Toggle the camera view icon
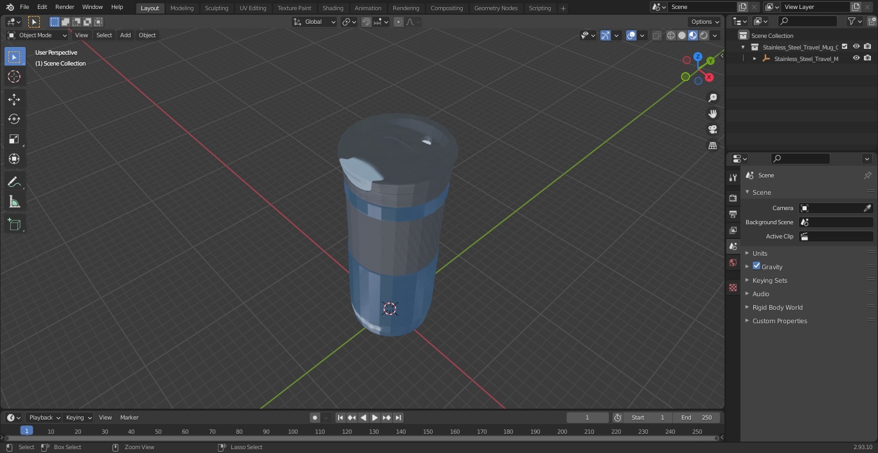This screenshot has height=453, width=878. [x=712, y=130]
